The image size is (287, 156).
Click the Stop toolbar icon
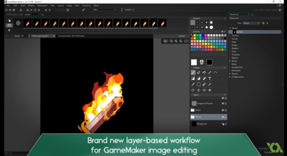point(35,10)
